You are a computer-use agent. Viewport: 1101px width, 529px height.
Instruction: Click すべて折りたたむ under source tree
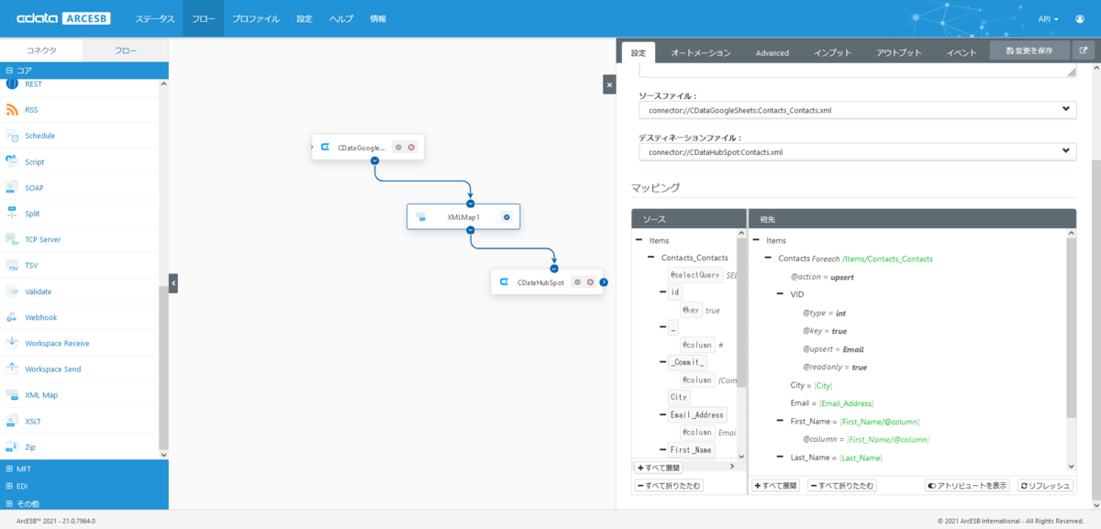click(669, 485)
